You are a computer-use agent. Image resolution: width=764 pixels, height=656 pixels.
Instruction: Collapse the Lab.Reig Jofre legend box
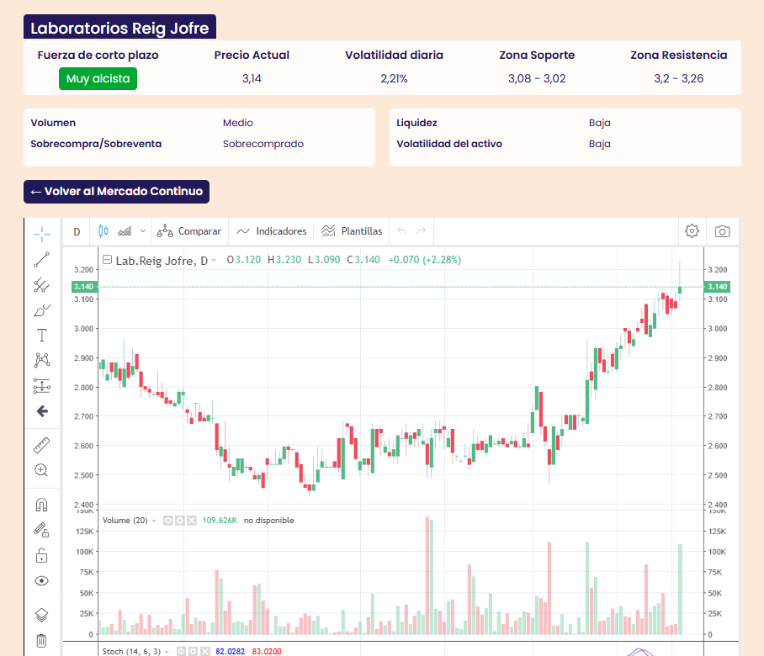[x=107, y=260]
